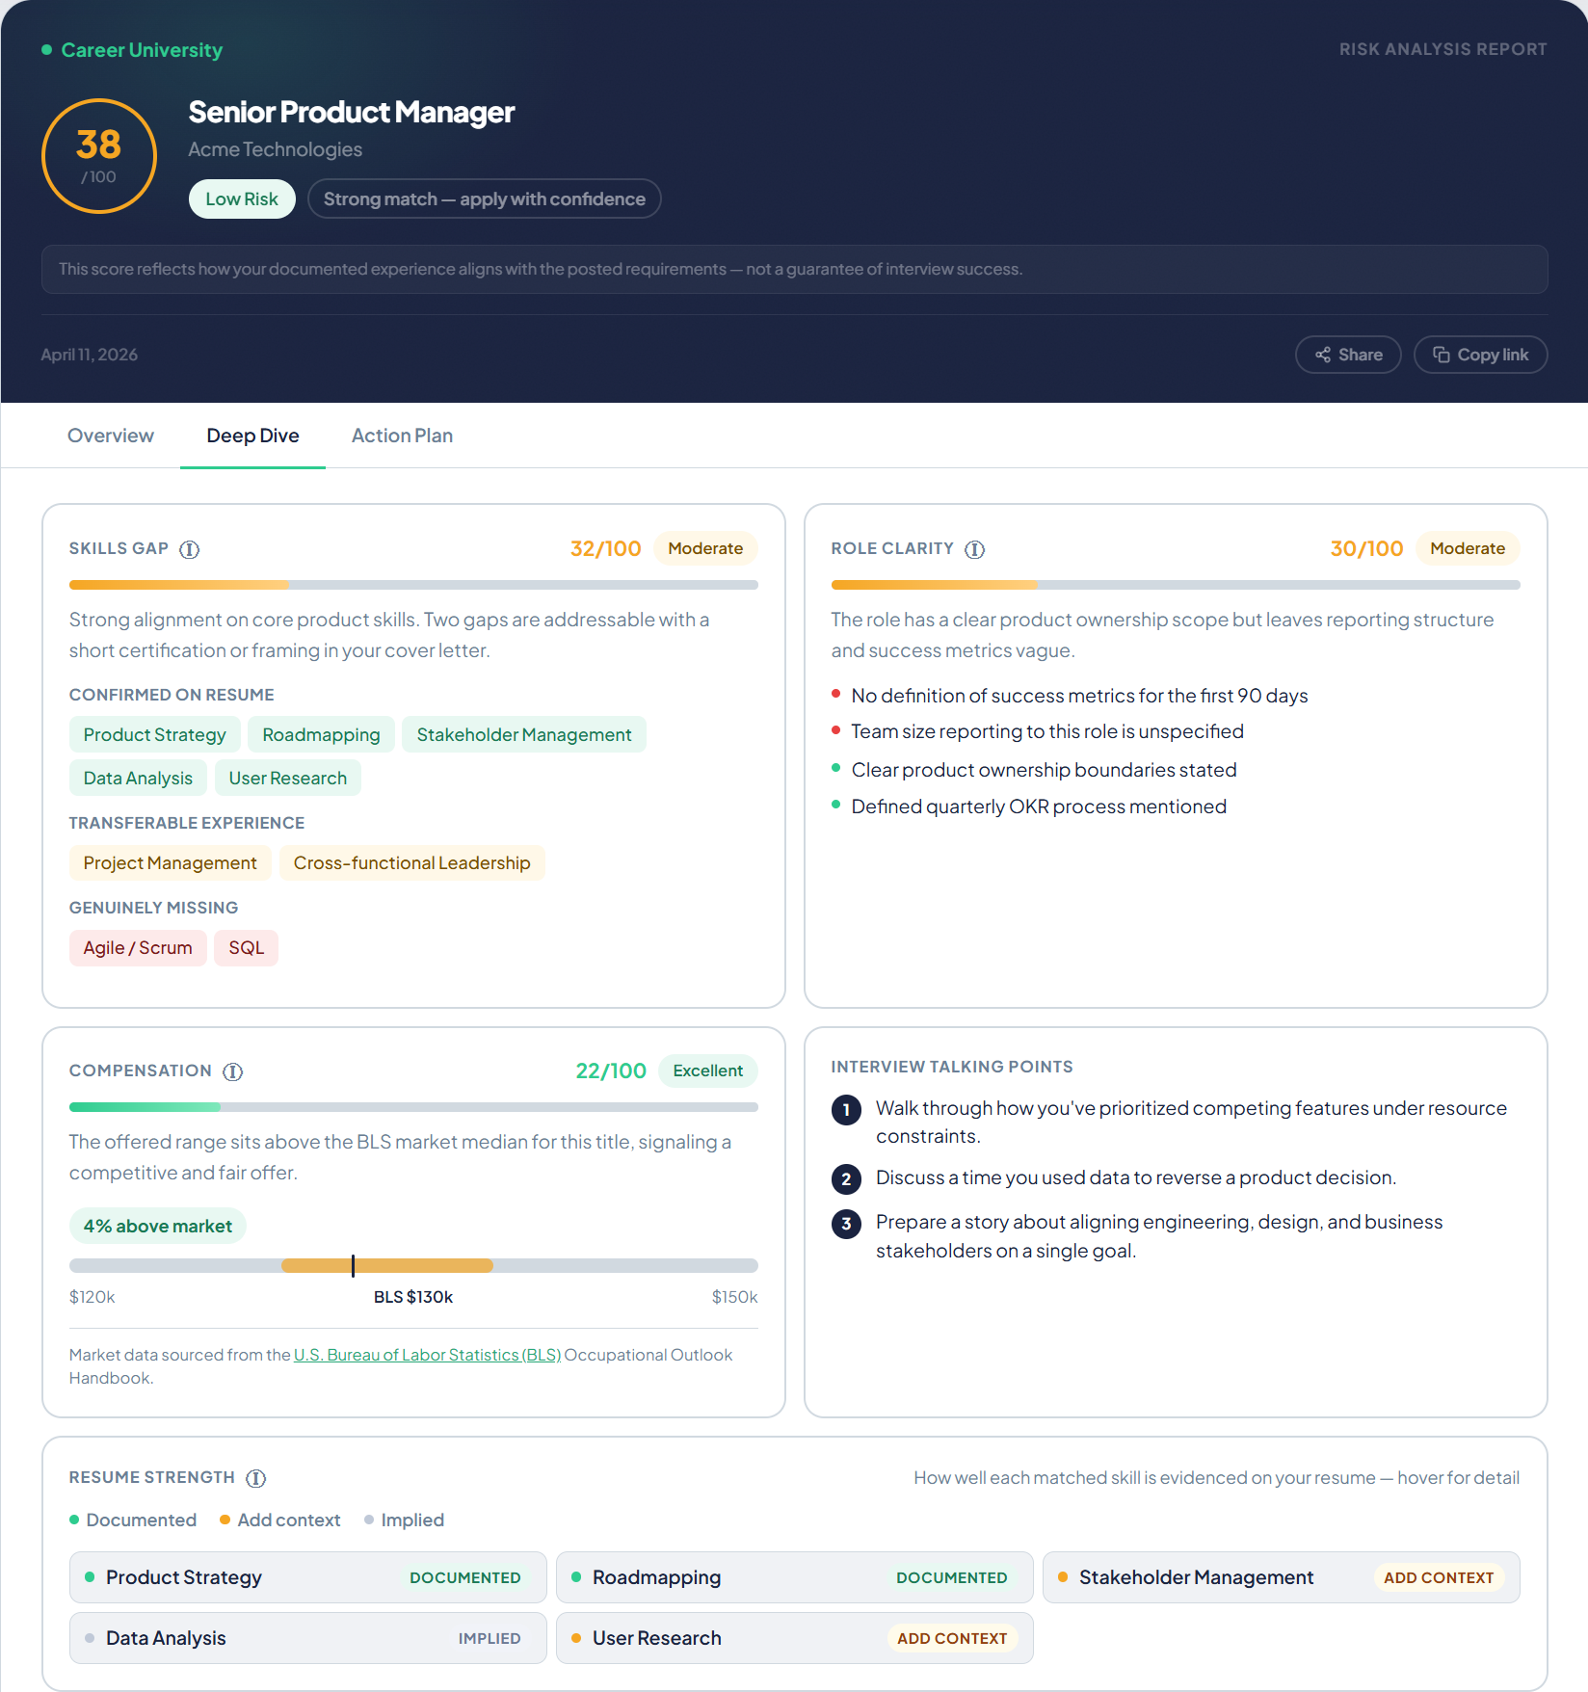Click the $120k salary range label
1588x1692 pixels.
93,1297
